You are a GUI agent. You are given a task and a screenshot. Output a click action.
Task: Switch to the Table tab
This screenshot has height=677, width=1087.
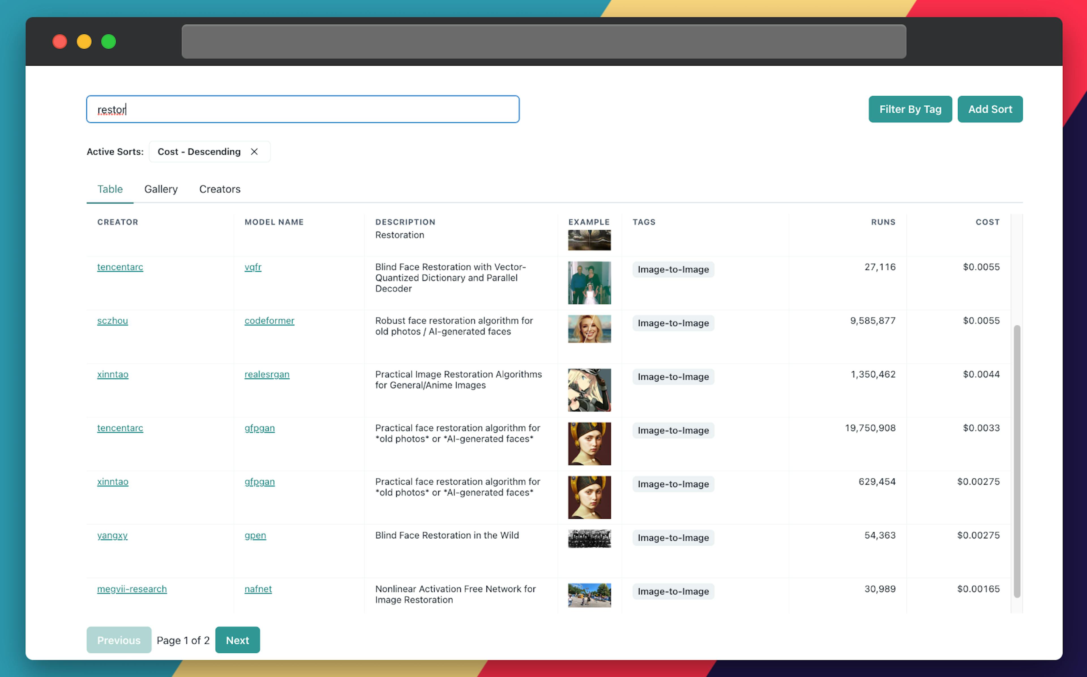point(110,189)
